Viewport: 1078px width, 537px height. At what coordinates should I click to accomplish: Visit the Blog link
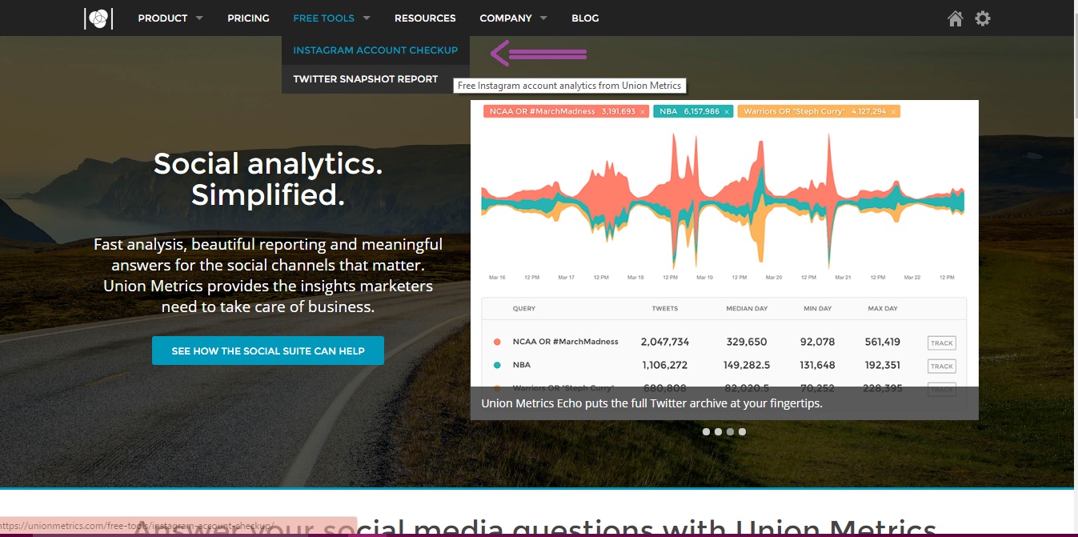[585, 18]
